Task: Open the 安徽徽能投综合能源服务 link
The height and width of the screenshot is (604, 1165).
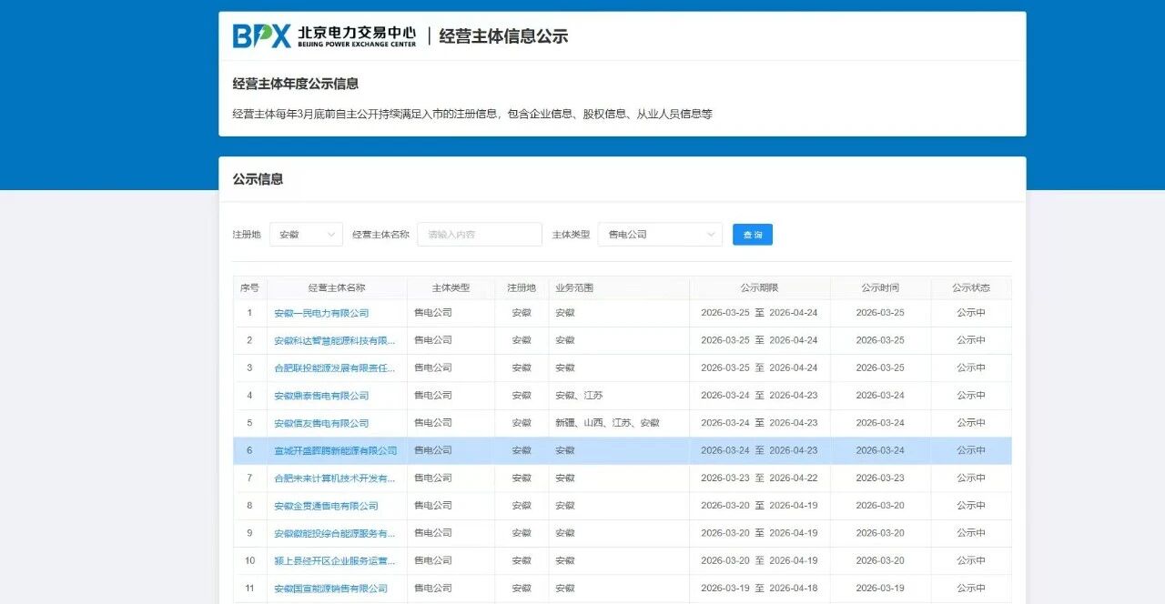Action: click(x=335, y=533)
